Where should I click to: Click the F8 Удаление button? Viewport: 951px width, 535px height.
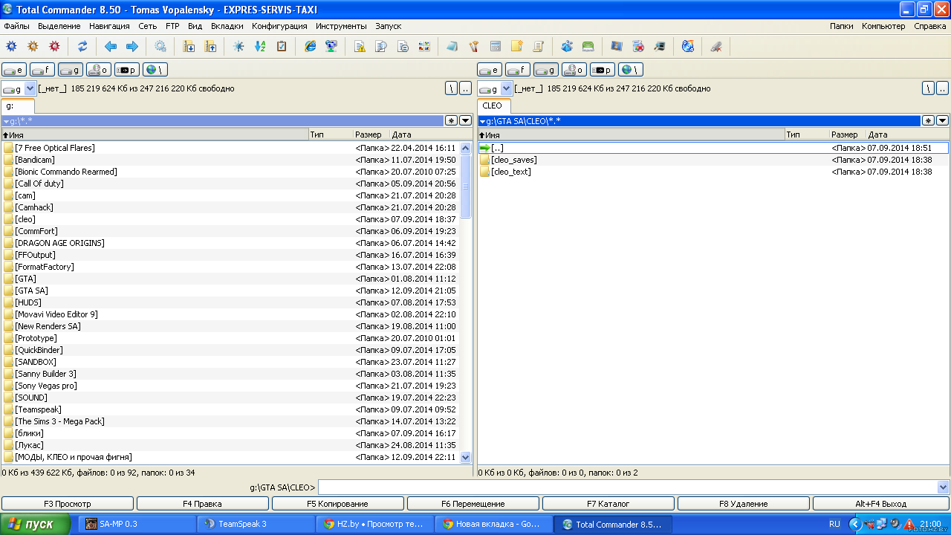tap(744, 504)
